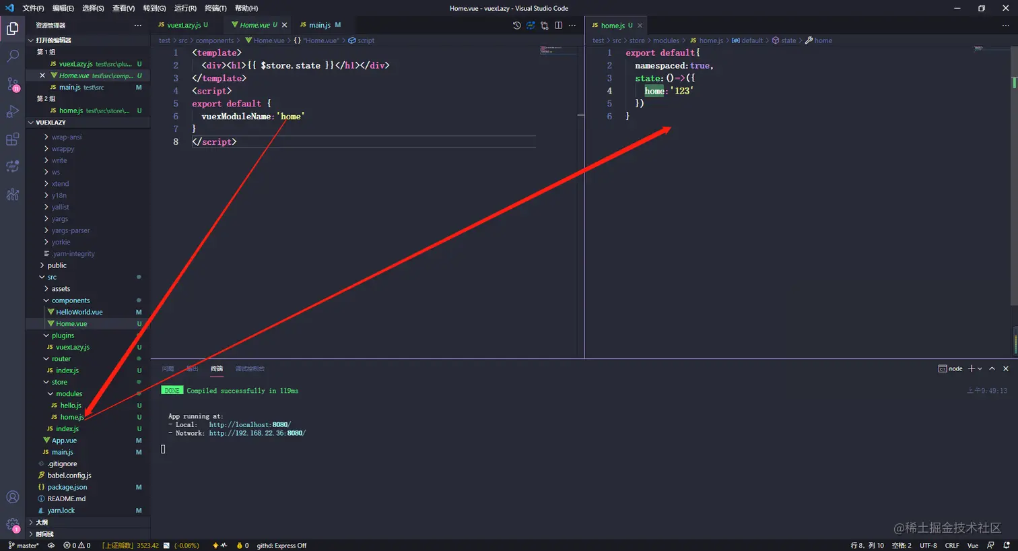Open the 帮助(H) menu
The width and height of the screenshot is (1018, 551).
(246, 8)
